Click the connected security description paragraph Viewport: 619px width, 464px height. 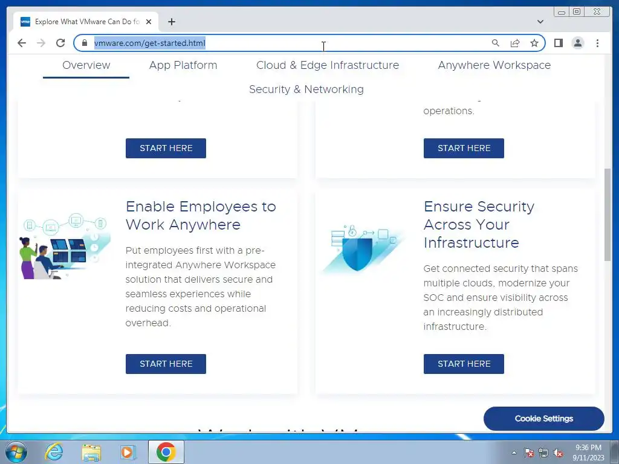(501, 297)
